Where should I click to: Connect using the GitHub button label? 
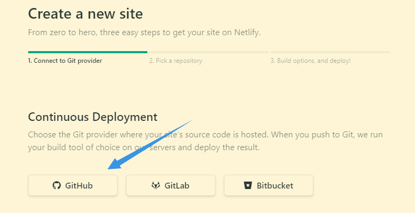(79, 186)
